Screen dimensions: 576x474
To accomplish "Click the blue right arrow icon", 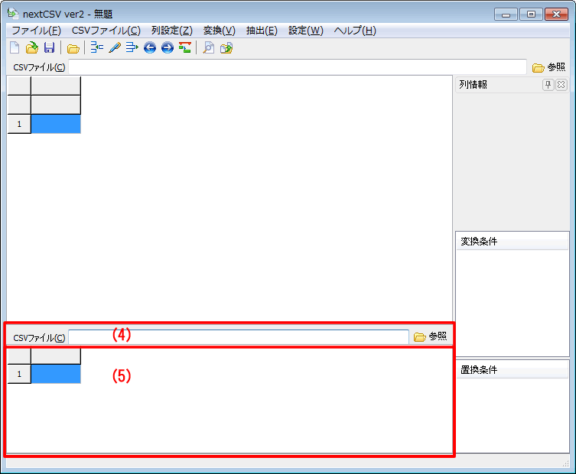I will [167, 48].
